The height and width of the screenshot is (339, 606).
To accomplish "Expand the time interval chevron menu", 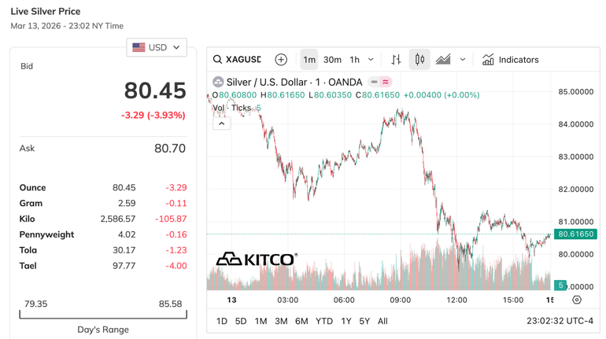I will (x=371, y=60).
